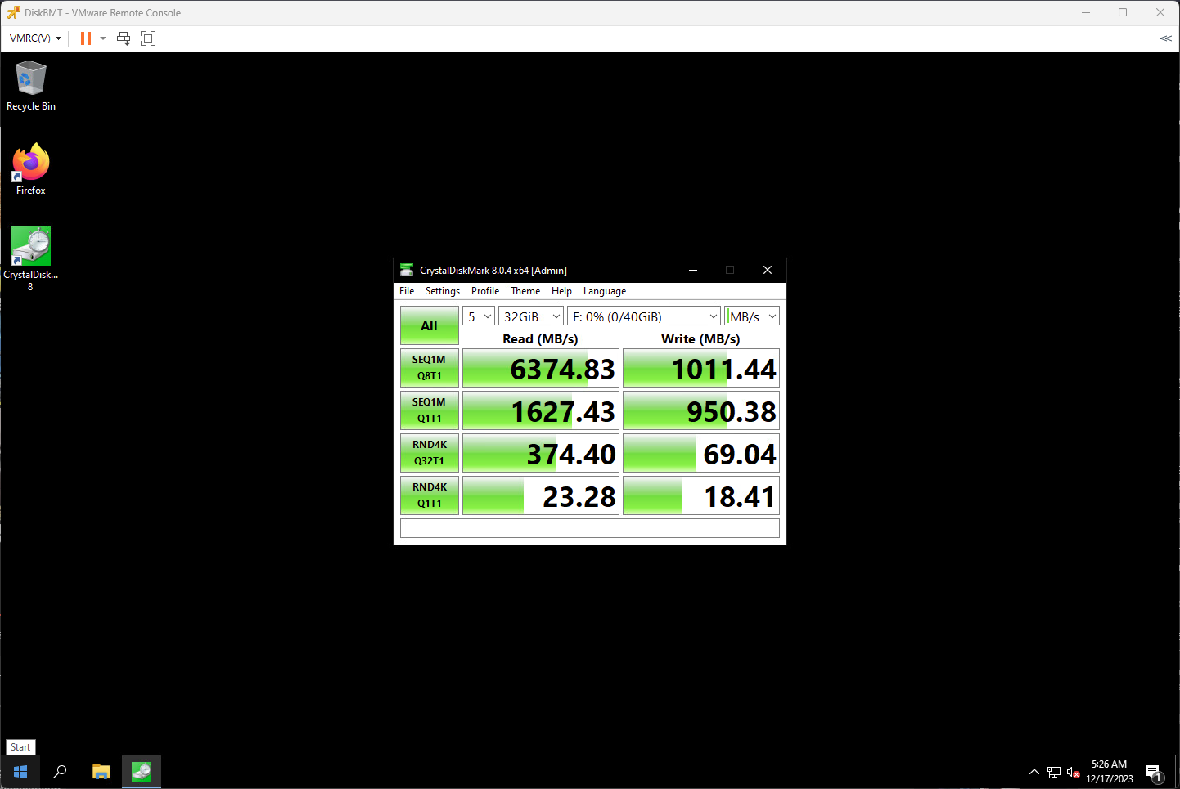Screen dimensions: 1180x789
Task: Enter full screen mode in VMware console
Action: (x=148, y=38)
